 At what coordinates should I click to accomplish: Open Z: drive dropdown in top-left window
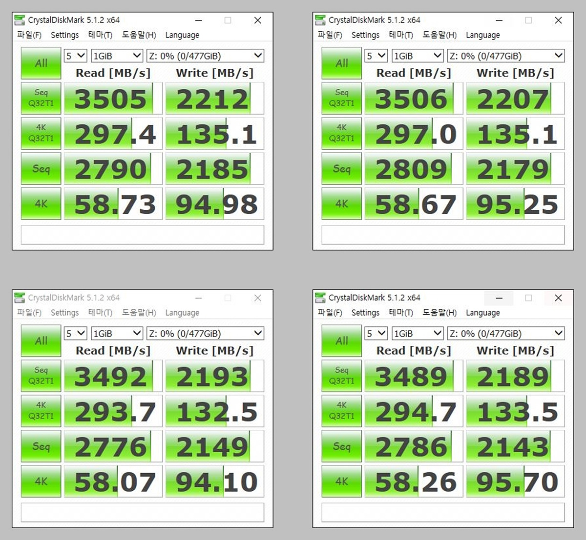(x=206, y=56)
